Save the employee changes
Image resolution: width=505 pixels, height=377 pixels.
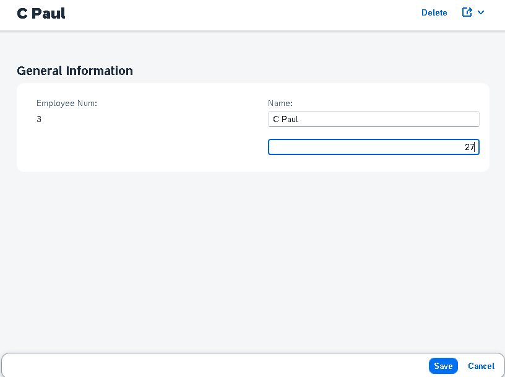[443, 366]
